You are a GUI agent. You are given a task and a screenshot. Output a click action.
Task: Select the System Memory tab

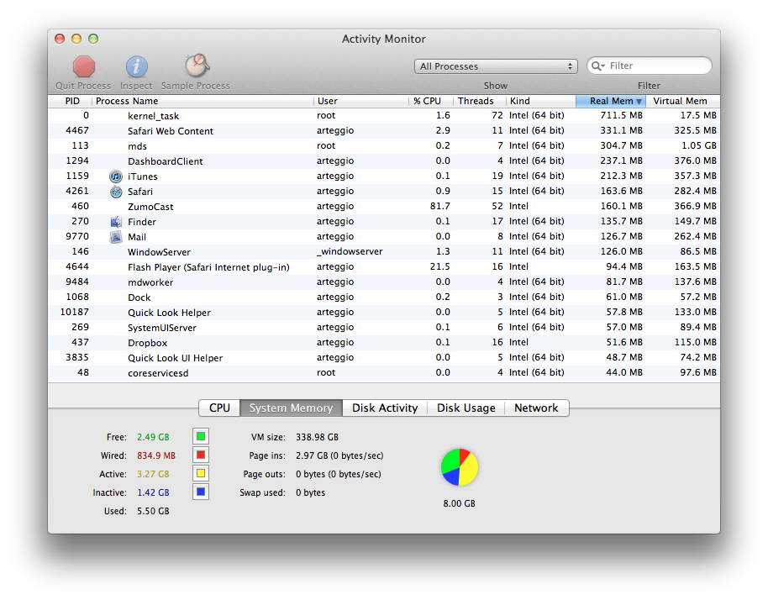point(291,408)
